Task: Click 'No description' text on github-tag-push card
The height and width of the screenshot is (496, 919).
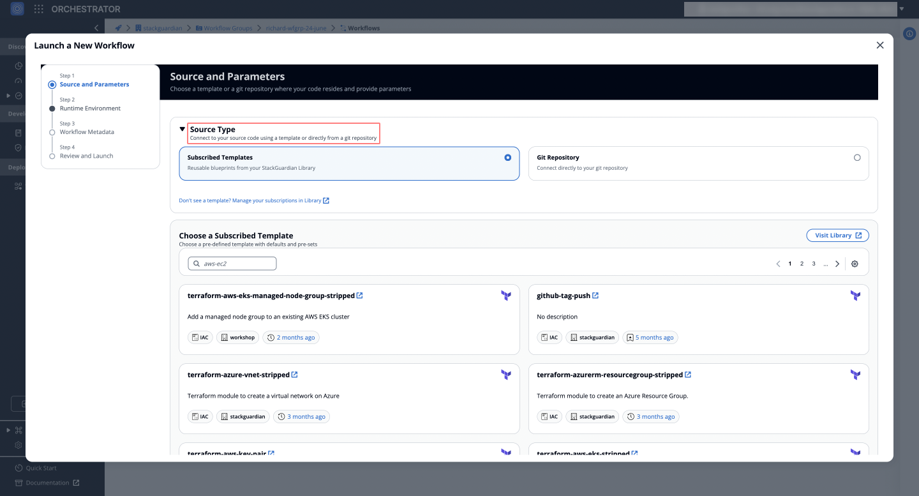Action: pos(557,317)
